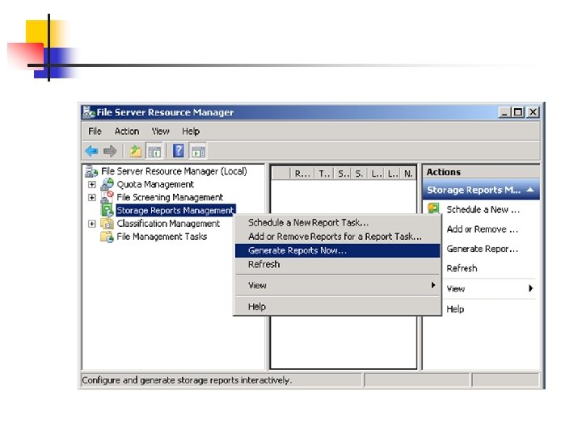
Task: Open the View menu in menu bar
Action: point(161,132)
